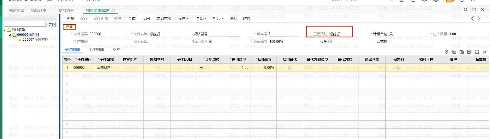
Task: Toggle the 停用 checkbox in header form
Action: [x=330, y=41]
